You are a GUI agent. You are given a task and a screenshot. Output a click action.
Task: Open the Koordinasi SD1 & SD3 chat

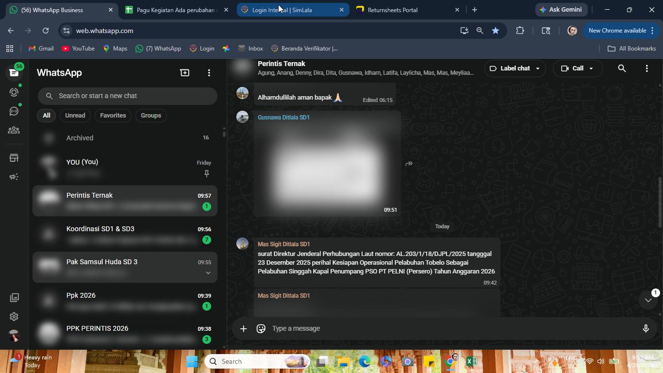(x=125, y=234)
